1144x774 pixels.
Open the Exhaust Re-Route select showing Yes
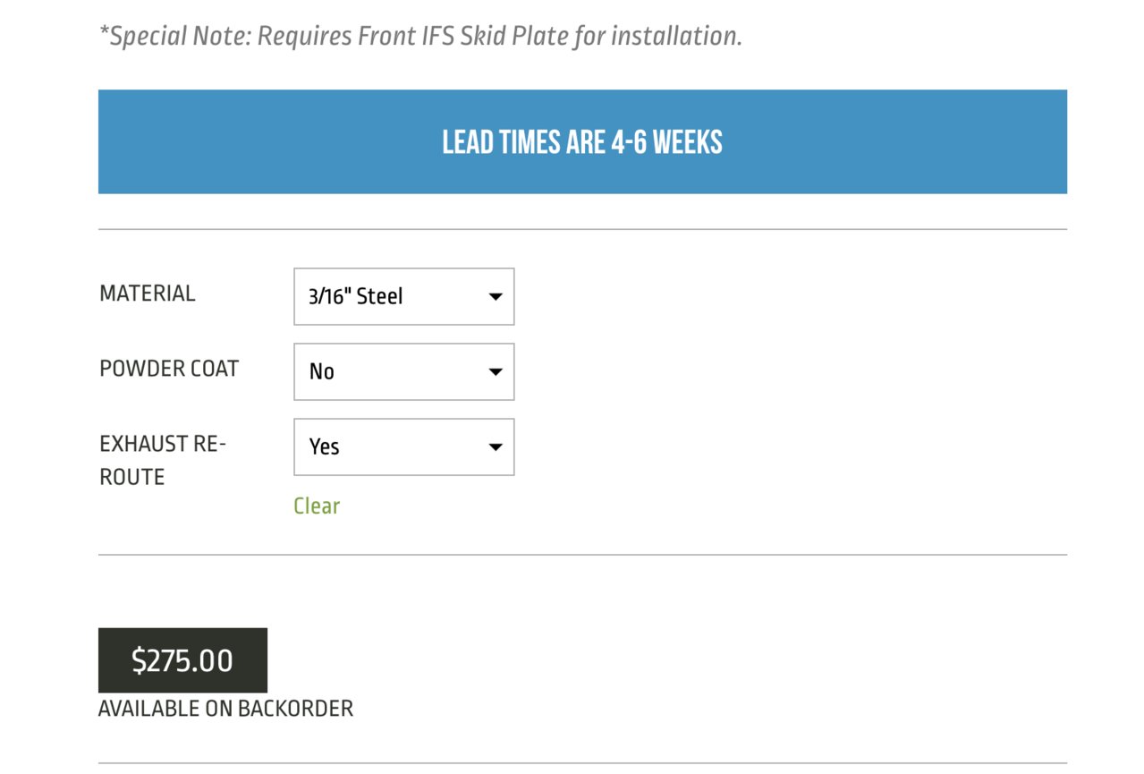tap(403, 447)
